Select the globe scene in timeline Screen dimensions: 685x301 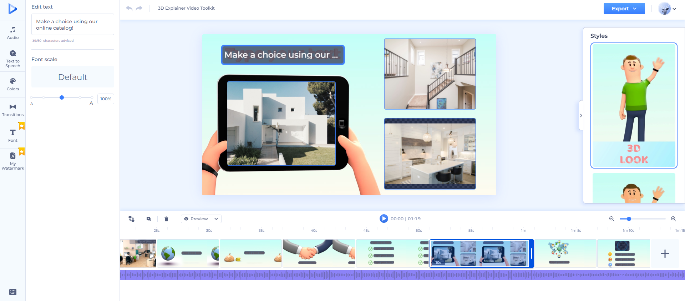[188, 254]
